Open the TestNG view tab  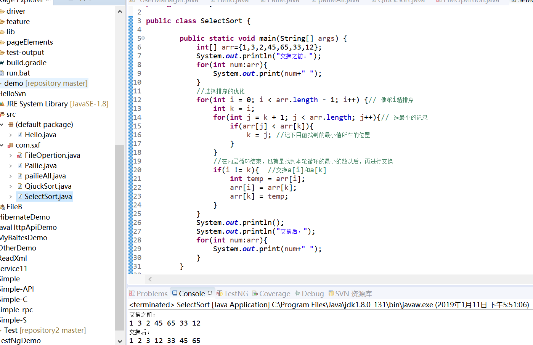coord(232,294)
